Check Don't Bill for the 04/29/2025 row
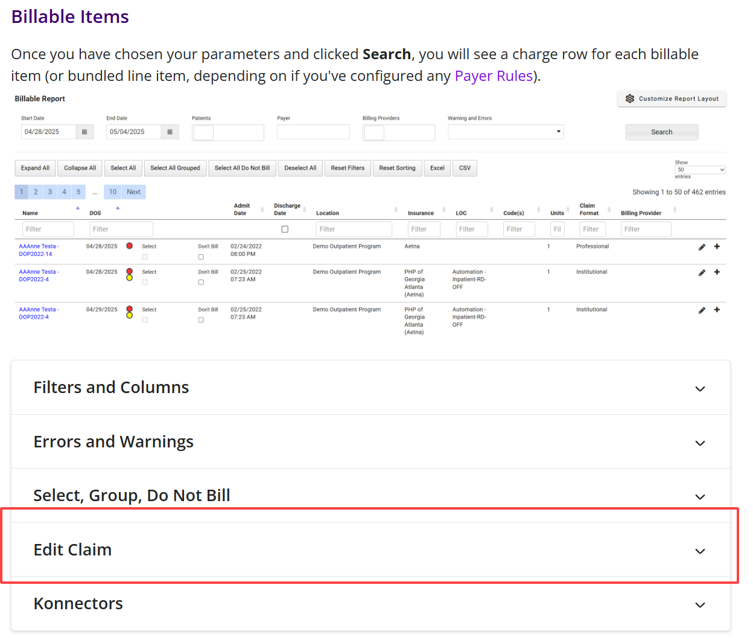Viewport: 753px width, 640px height. pos(201,320)
